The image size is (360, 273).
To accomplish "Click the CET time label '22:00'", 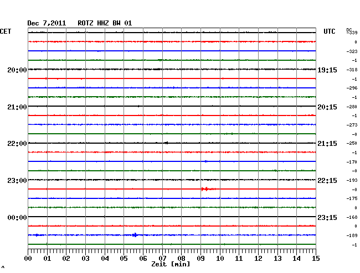I will 17,144.
